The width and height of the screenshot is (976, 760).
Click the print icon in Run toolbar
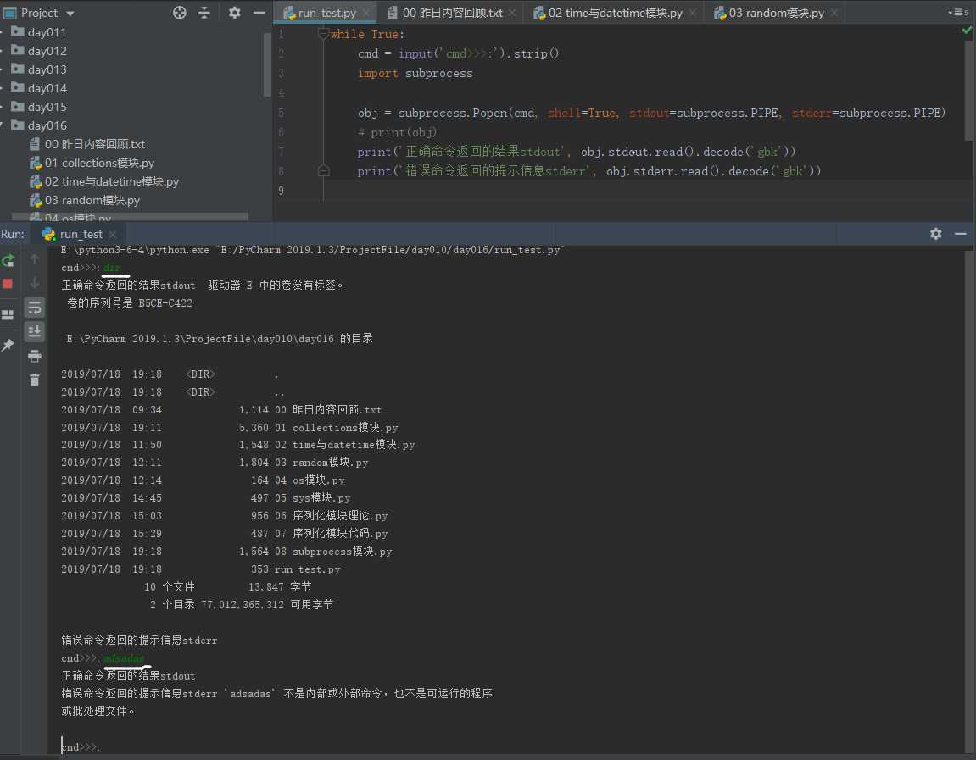coord(34,356)
